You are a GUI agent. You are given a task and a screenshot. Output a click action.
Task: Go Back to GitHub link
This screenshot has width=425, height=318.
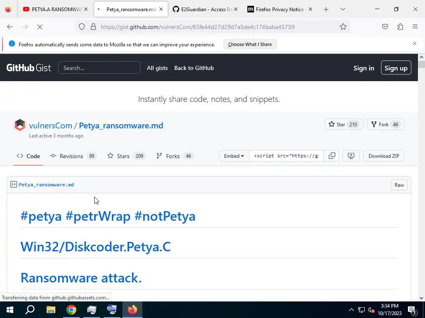coord(194,68)
